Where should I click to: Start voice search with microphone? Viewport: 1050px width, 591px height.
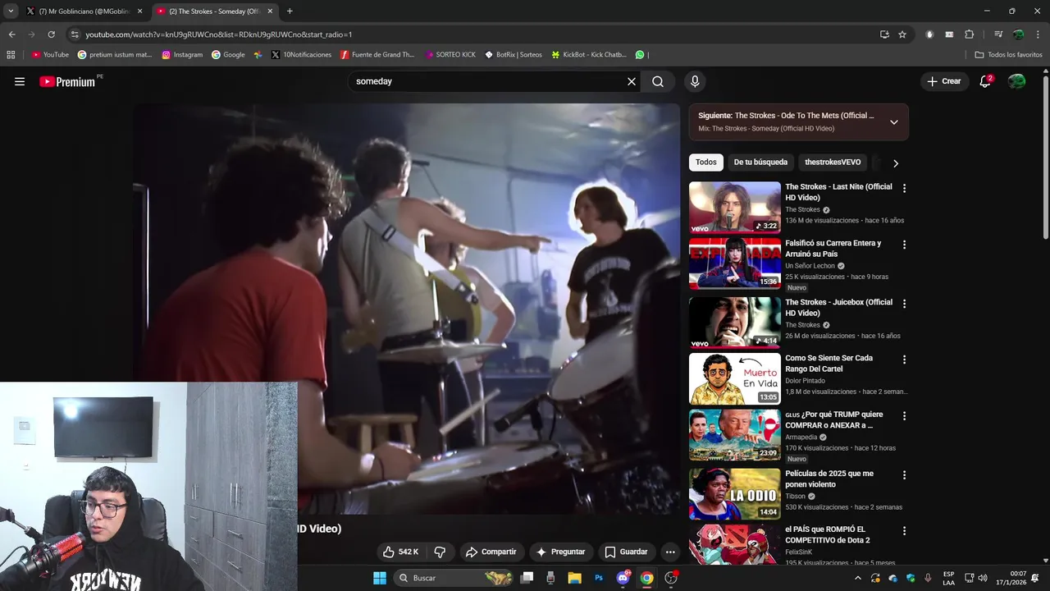click(695, 81)
